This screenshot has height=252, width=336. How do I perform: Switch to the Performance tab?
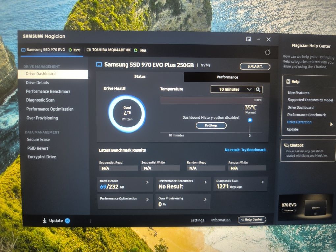click(227, 77)
